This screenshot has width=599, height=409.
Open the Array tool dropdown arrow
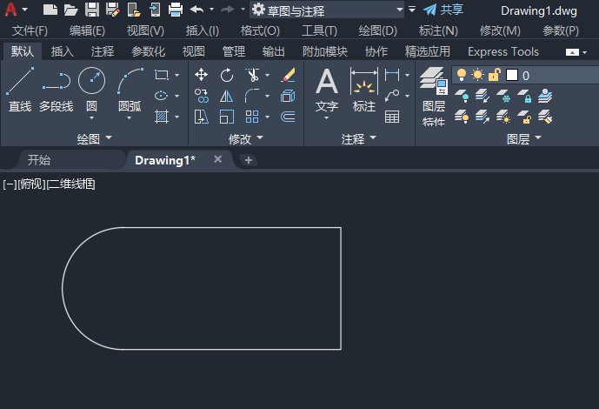coord(268,117)
